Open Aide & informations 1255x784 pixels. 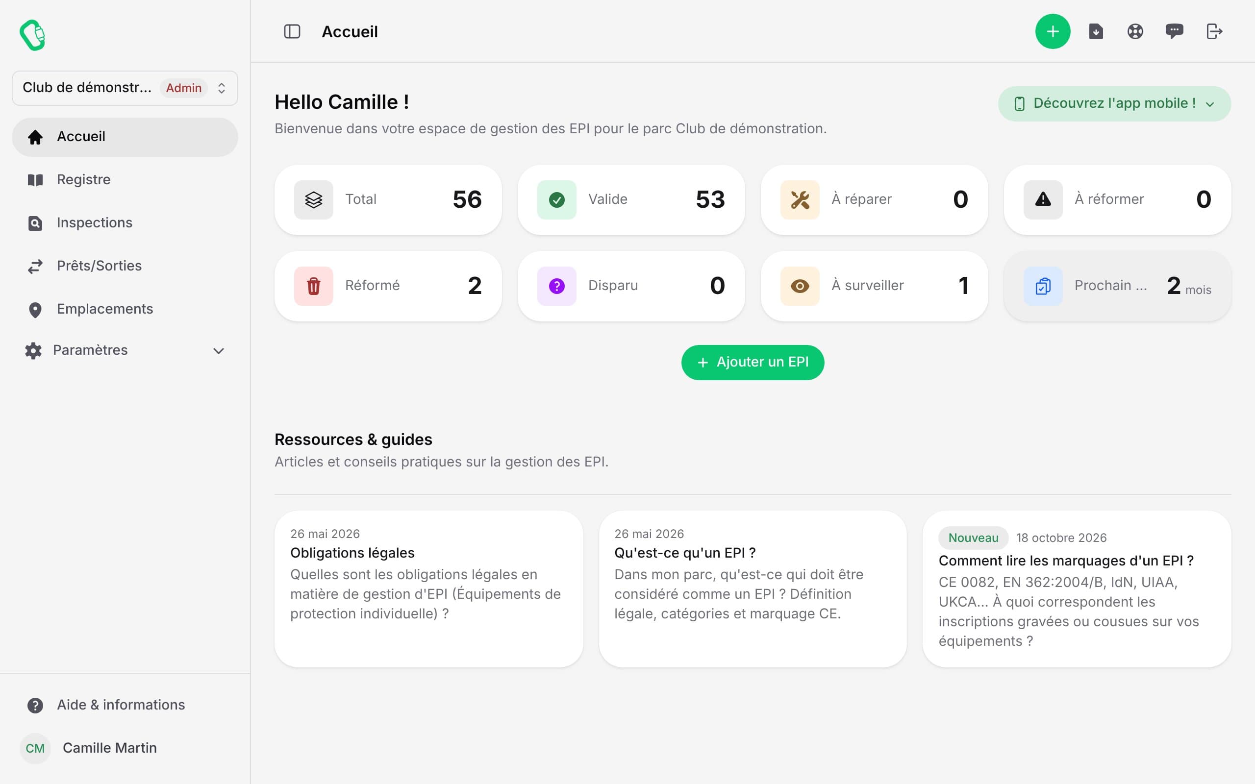[x=125, y=705]
